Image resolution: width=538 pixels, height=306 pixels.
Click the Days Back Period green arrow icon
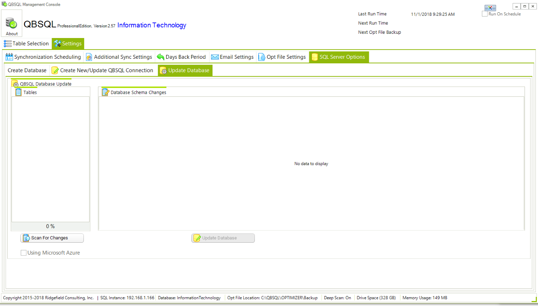point(161,57)
